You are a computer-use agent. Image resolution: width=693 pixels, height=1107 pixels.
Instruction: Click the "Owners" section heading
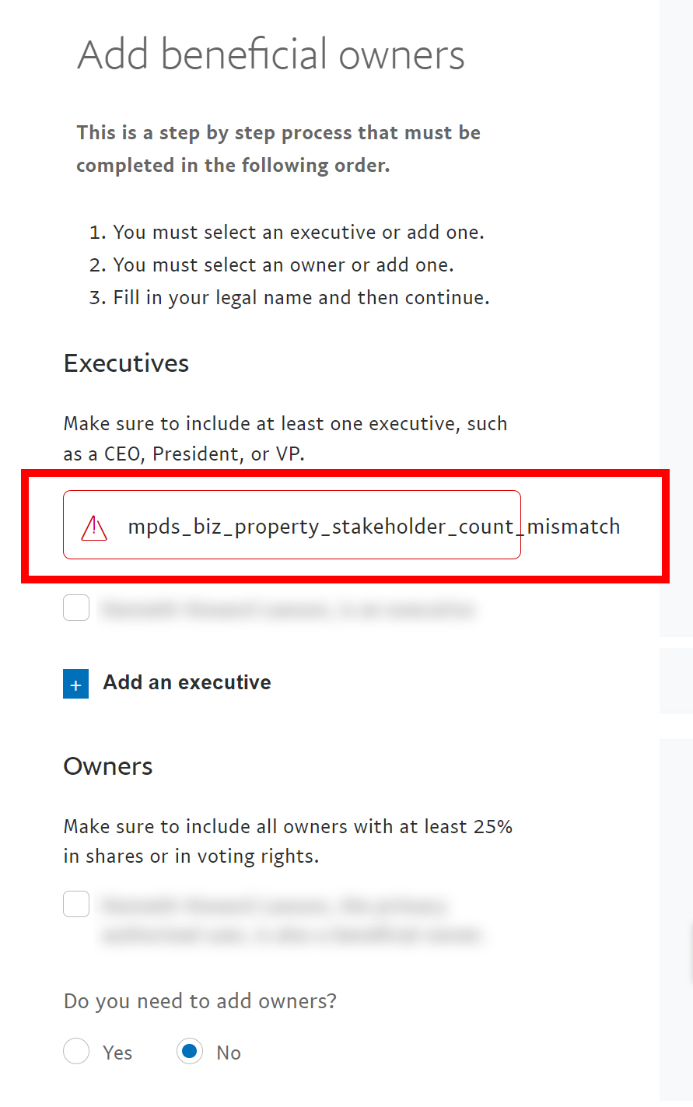pos(108,766)
